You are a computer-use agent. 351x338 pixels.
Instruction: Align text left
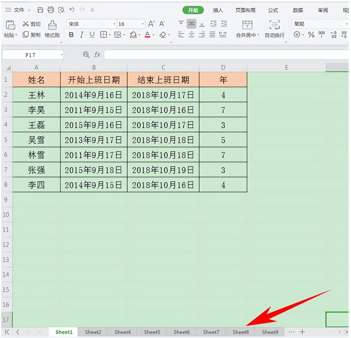click(x=181, y=35)
